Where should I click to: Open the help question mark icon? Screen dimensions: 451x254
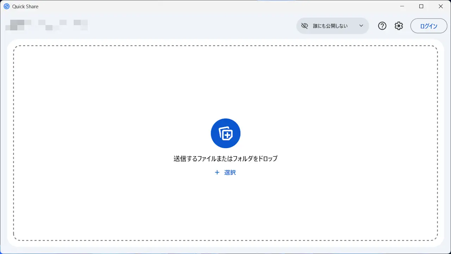tap(382, 26)
